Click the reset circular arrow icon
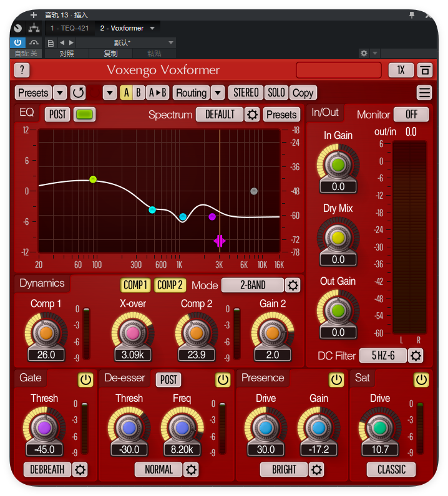The width and height of the screenshot is (448, 496). coord(78,93)
